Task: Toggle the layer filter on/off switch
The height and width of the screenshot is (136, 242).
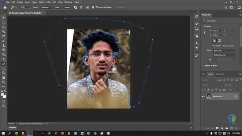Action: (x=240, y=79)
